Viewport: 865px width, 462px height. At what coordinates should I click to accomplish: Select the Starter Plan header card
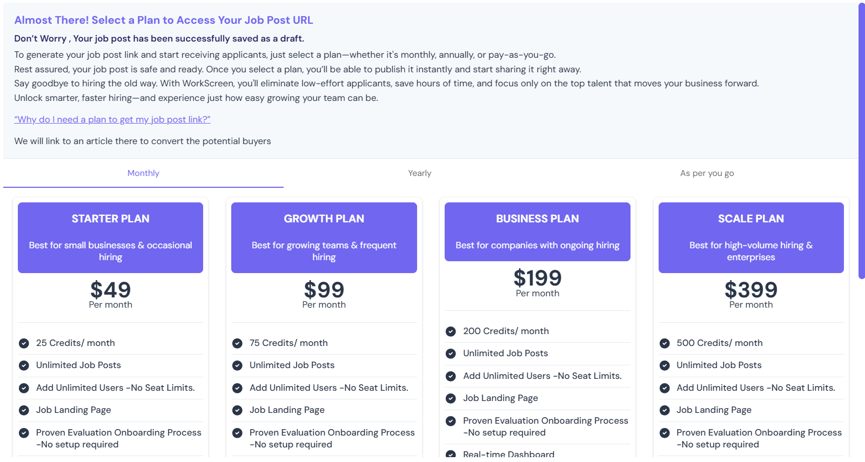click(x=110, y=237)
